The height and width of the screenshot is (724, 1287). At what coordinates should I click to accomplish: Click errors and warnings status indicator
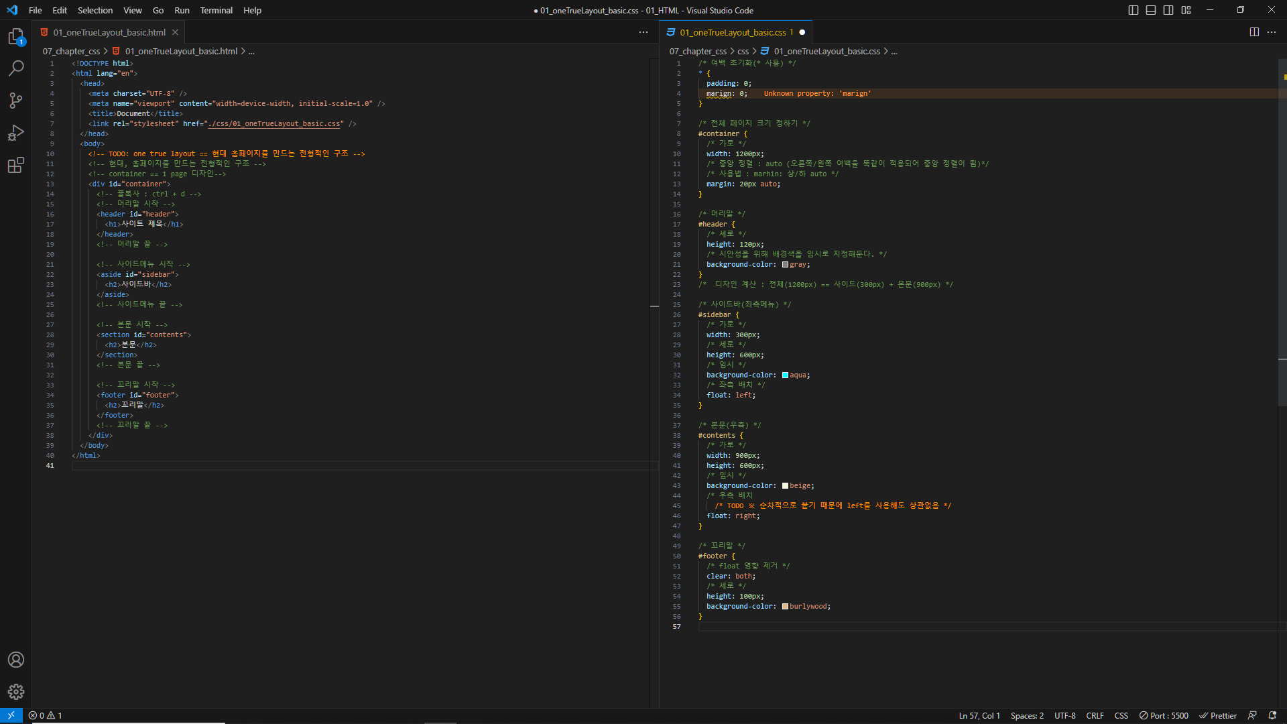coord(45,715)
